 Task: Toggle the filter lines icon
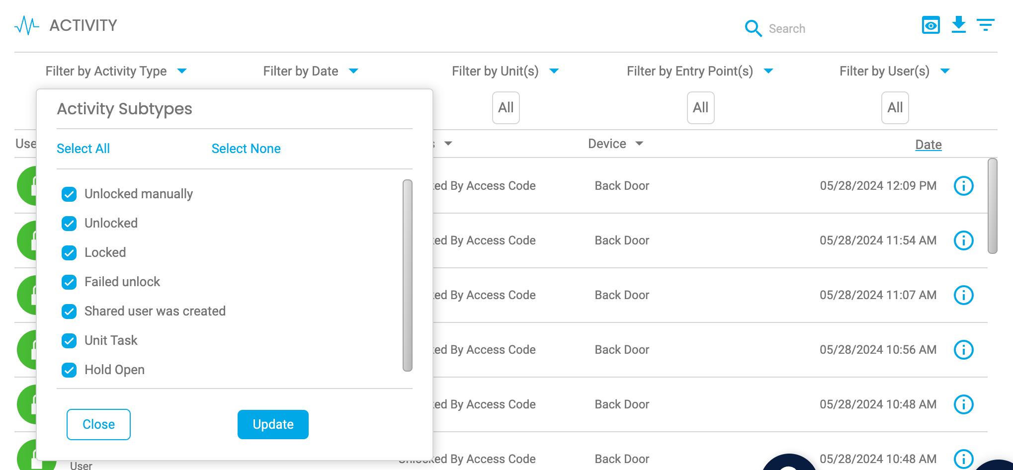coord(985,25)
